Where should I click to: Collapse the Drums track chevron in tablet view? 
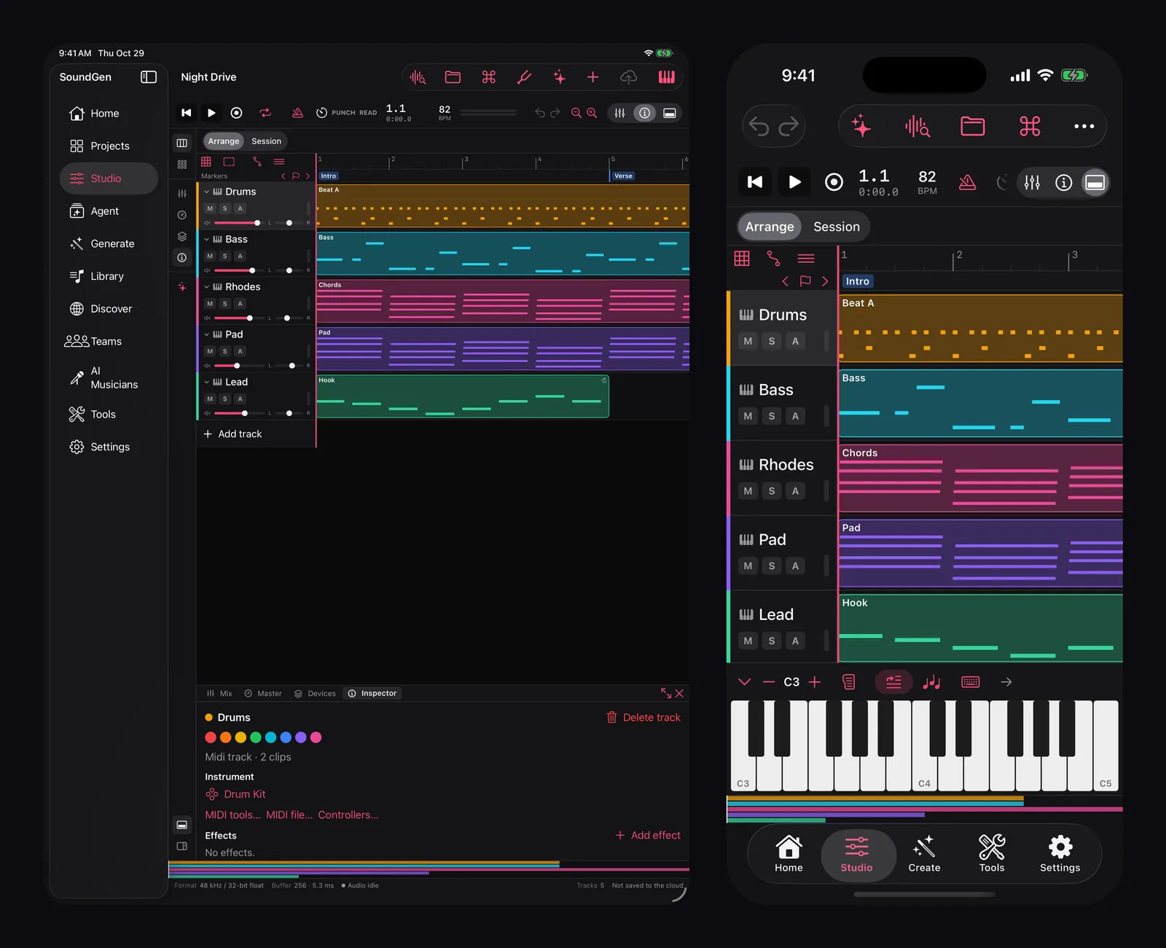(206, 192)
